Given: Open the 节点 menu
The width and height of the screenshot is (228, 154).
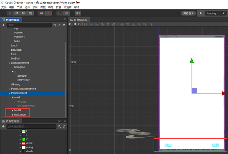Looking at the screenshot, I should click(x=19, y=7).
